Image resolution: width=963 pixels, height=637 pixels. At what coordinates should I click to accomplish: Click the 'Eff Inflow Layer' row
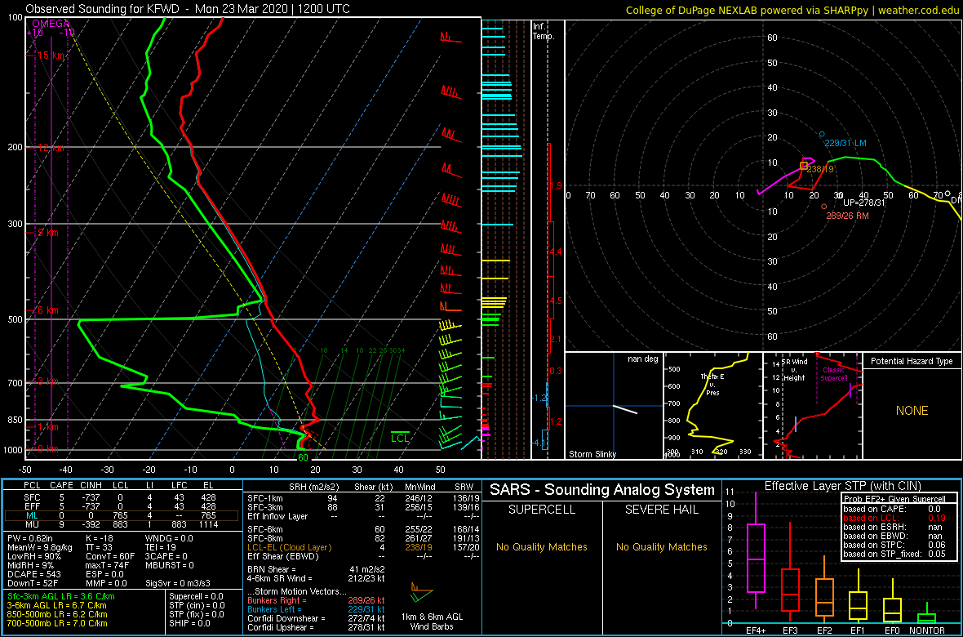point(362,516)
